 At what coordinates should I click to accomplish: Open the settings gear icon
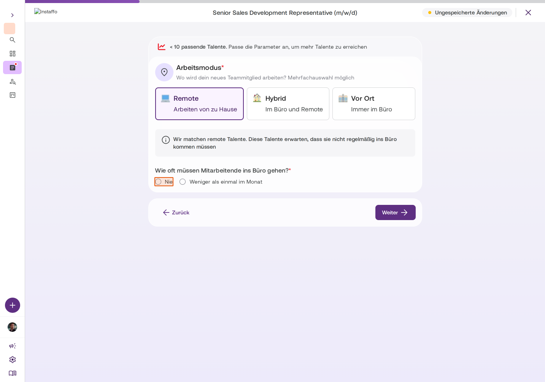(13, 360)
